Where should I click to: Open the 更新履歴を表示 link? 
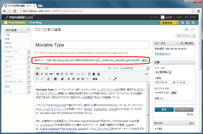(x=162, y=54)
